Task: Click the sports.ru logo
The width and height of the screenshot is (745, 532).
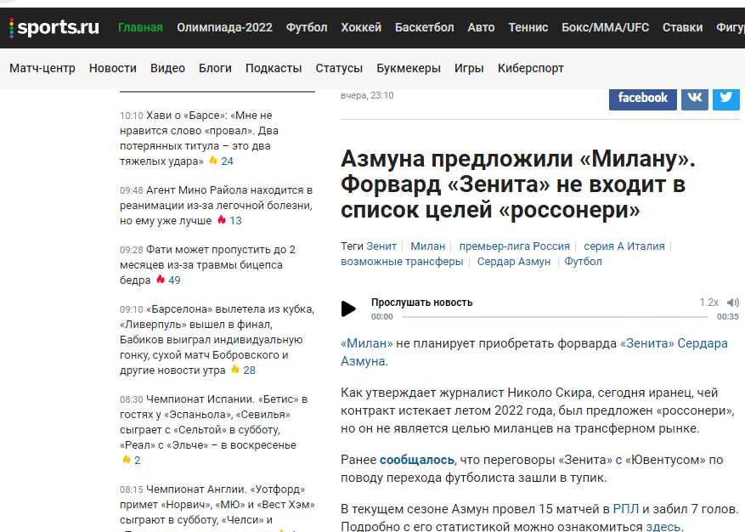Action: 54,28
